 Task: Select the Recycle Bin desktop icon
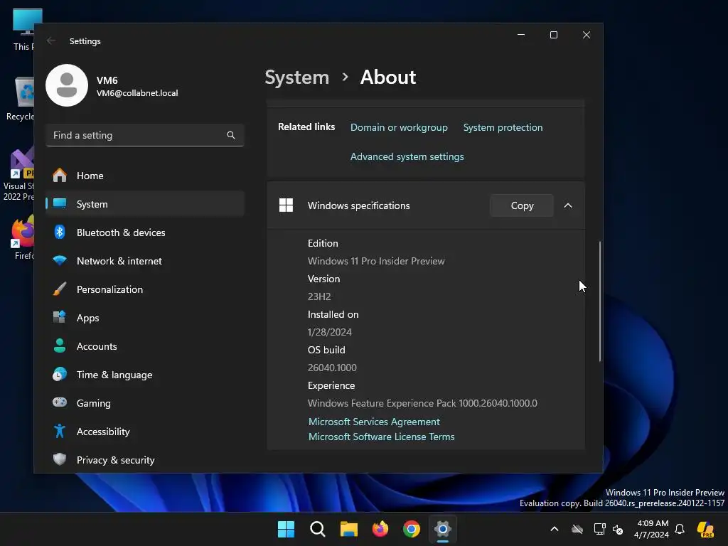click(21, 99)
